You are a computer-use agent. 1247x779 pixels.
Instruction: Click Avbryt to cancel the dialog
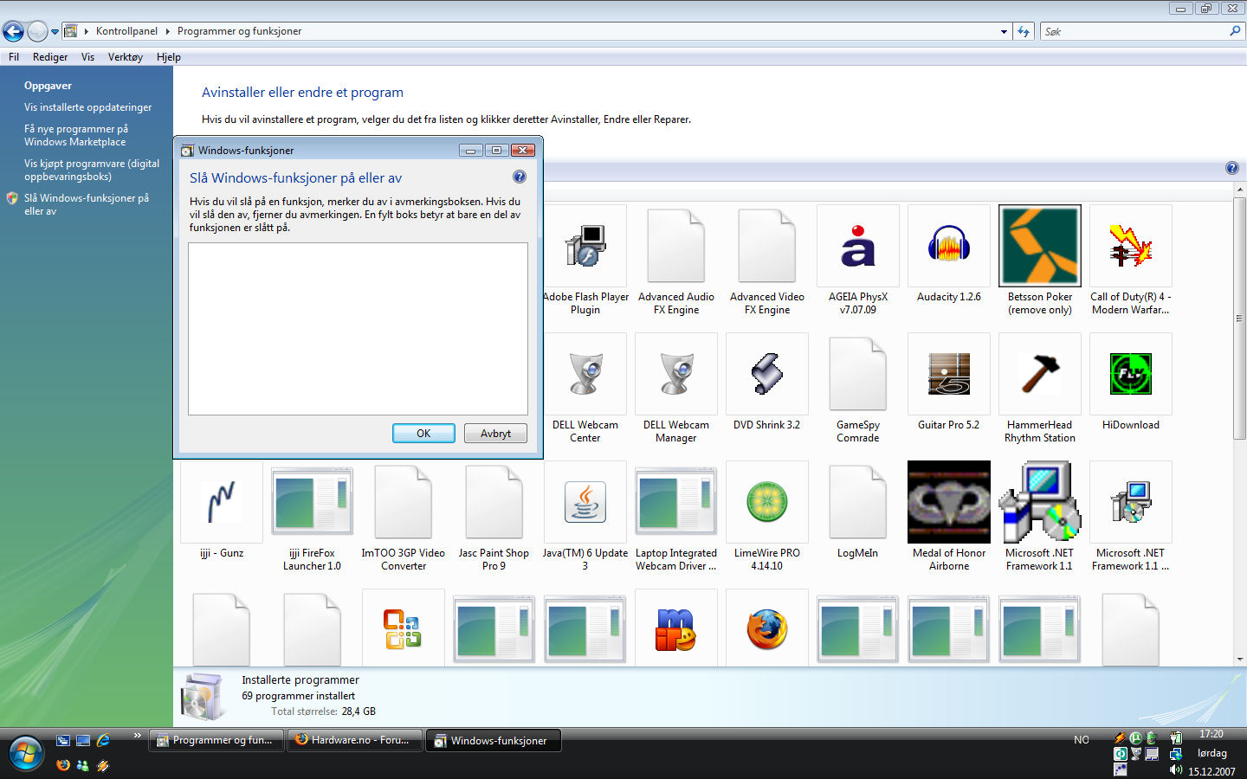tap(495, 434)
